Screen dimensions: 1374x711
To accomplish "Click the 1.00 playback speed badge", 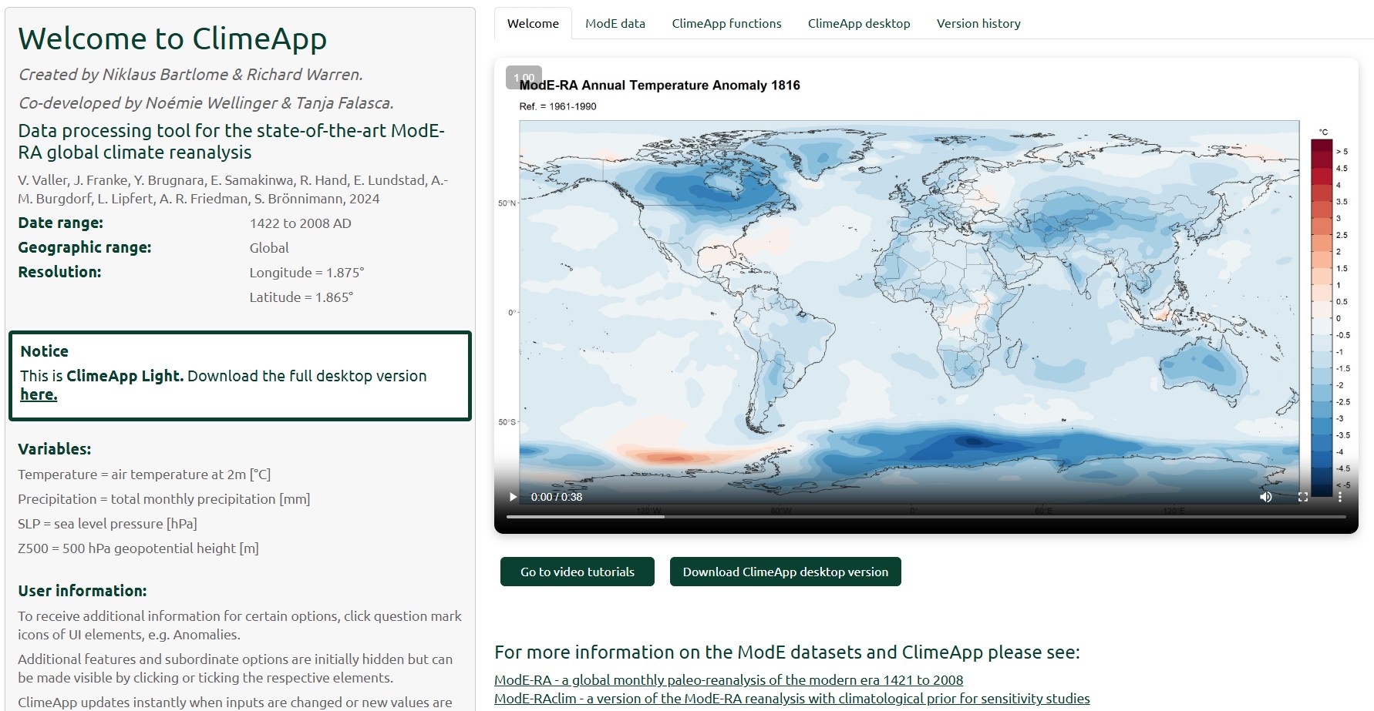I will tap(524, 76).
